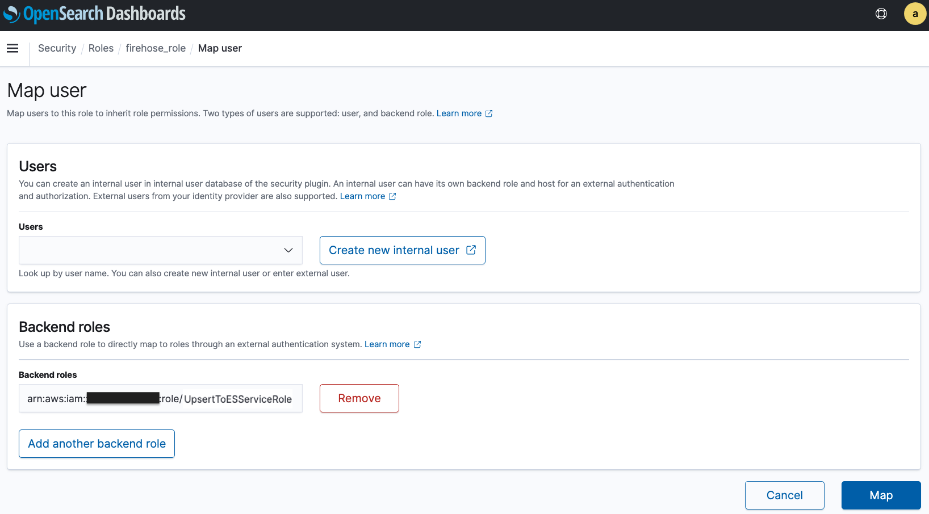The height and width of the screenshot is (514, 929).
Task: Focus the Users combo box field
Action: pos(161,250)
